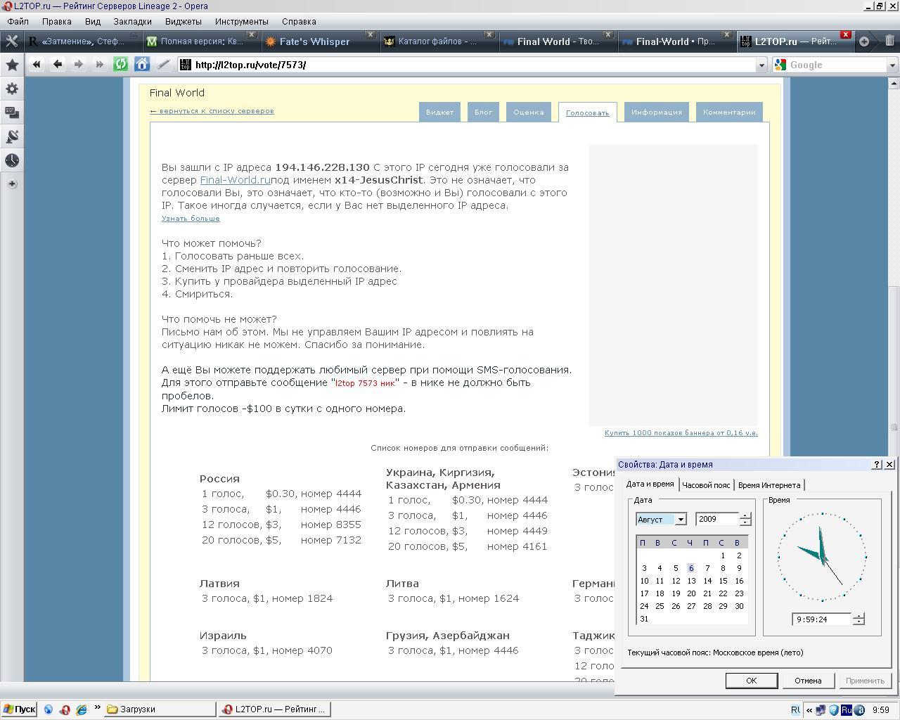Image resolution: width=900 pixels, height=720 pixels.
Task: Open the Оценка page tab
Action: click(x=529, y=112)
